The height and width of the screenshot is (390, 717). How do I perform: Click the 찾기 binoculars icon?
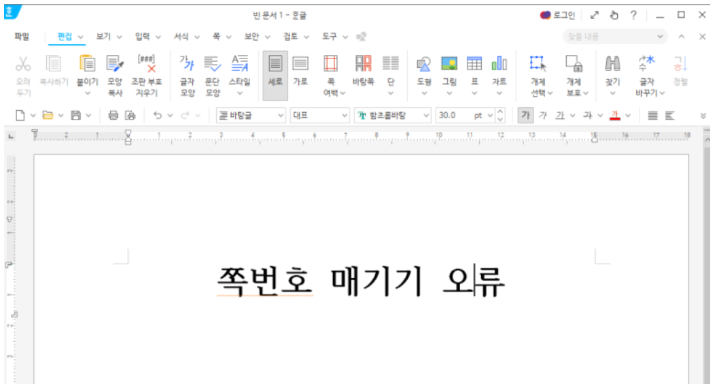(x=612, y=65)
